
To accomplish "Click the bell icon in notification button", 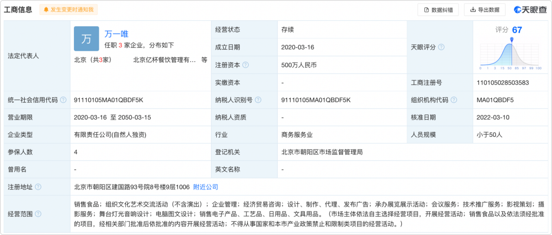I will [46, 10].
